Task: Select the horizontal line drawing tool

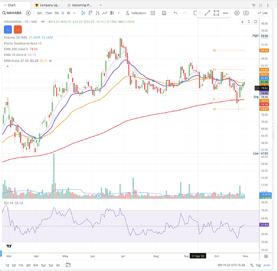Action: pyautogui.click(x=226, y=13)
